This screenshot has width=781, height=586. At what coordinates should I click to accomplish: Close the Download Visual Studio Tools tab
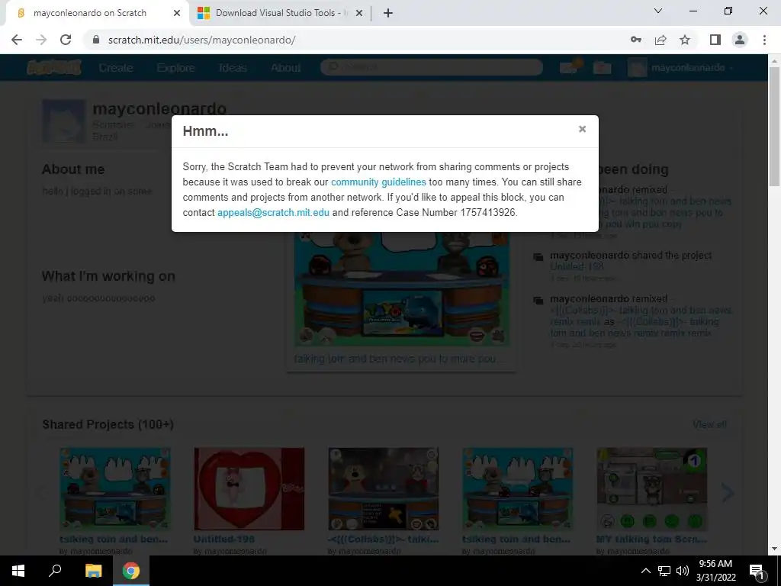pos(358,13)
